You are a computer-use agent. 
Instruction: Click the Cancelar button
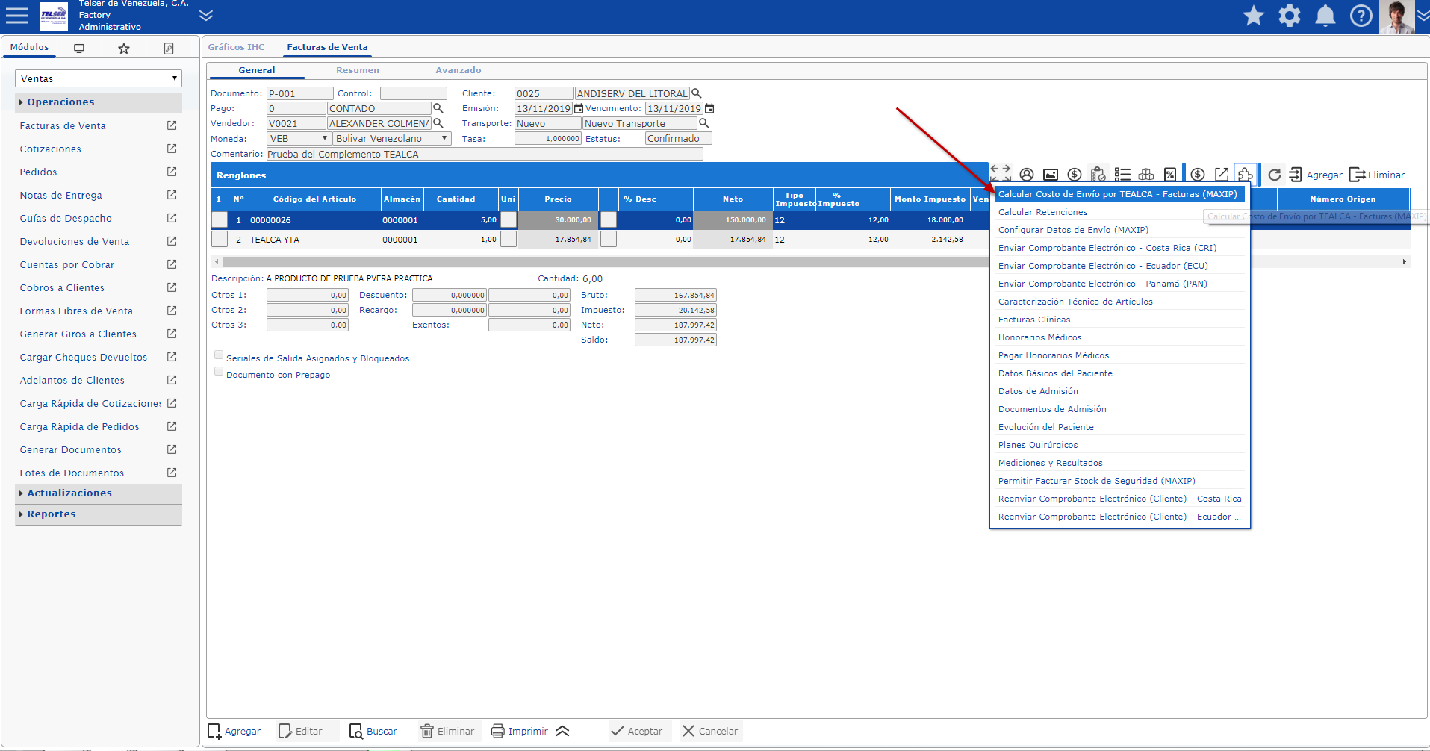710,732
